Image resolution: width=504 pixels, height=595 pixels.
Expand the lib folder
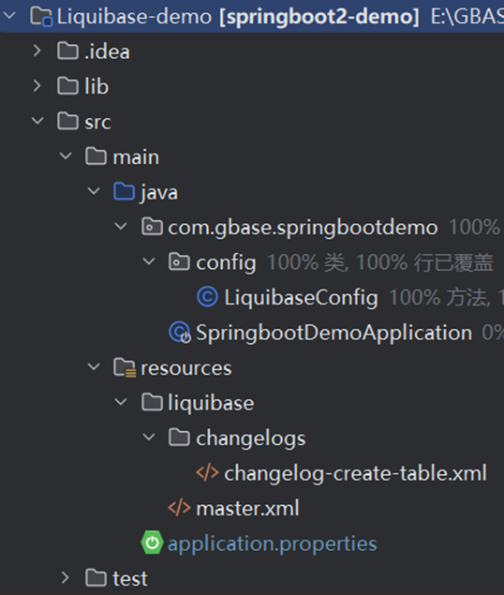[37, 86]
